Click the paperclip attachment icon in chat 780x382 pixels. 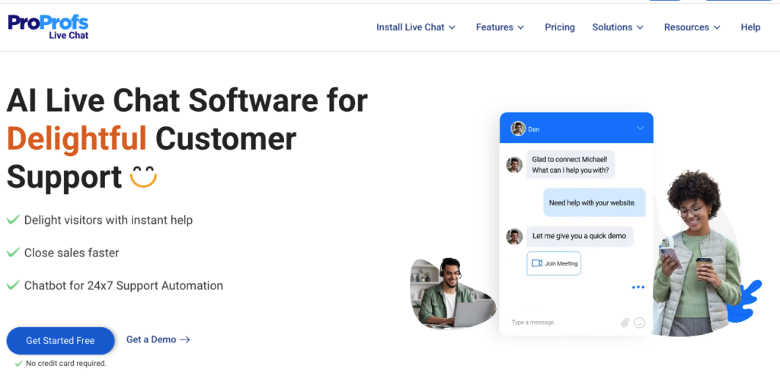pyautogui.click(x=625, y=323)
